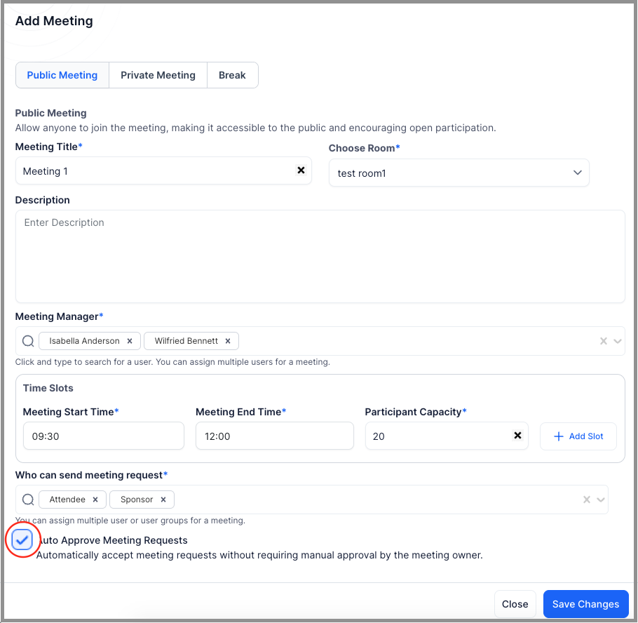Expand the Meeting Manager dropdown chevron
The width and height of the screenshot is (638, 623).
(617, 341)
